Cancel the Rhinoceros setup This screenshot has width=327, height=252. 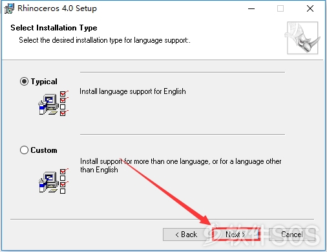coord(292,235)
